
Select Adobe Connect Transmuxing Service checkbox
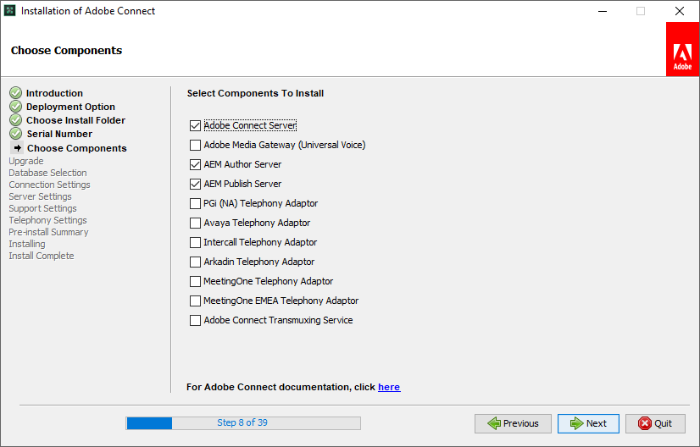[x=195, y=320]
